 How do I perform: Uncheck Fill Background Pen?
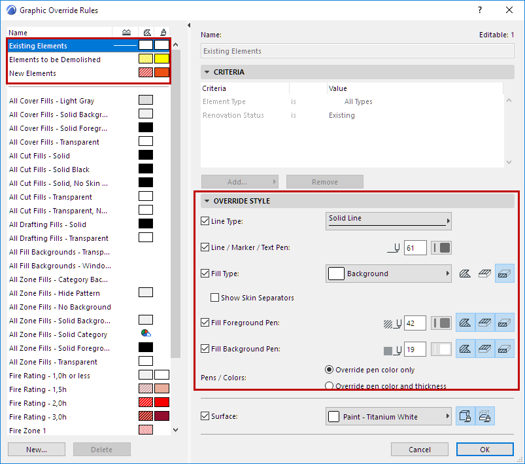coord(205,349)
